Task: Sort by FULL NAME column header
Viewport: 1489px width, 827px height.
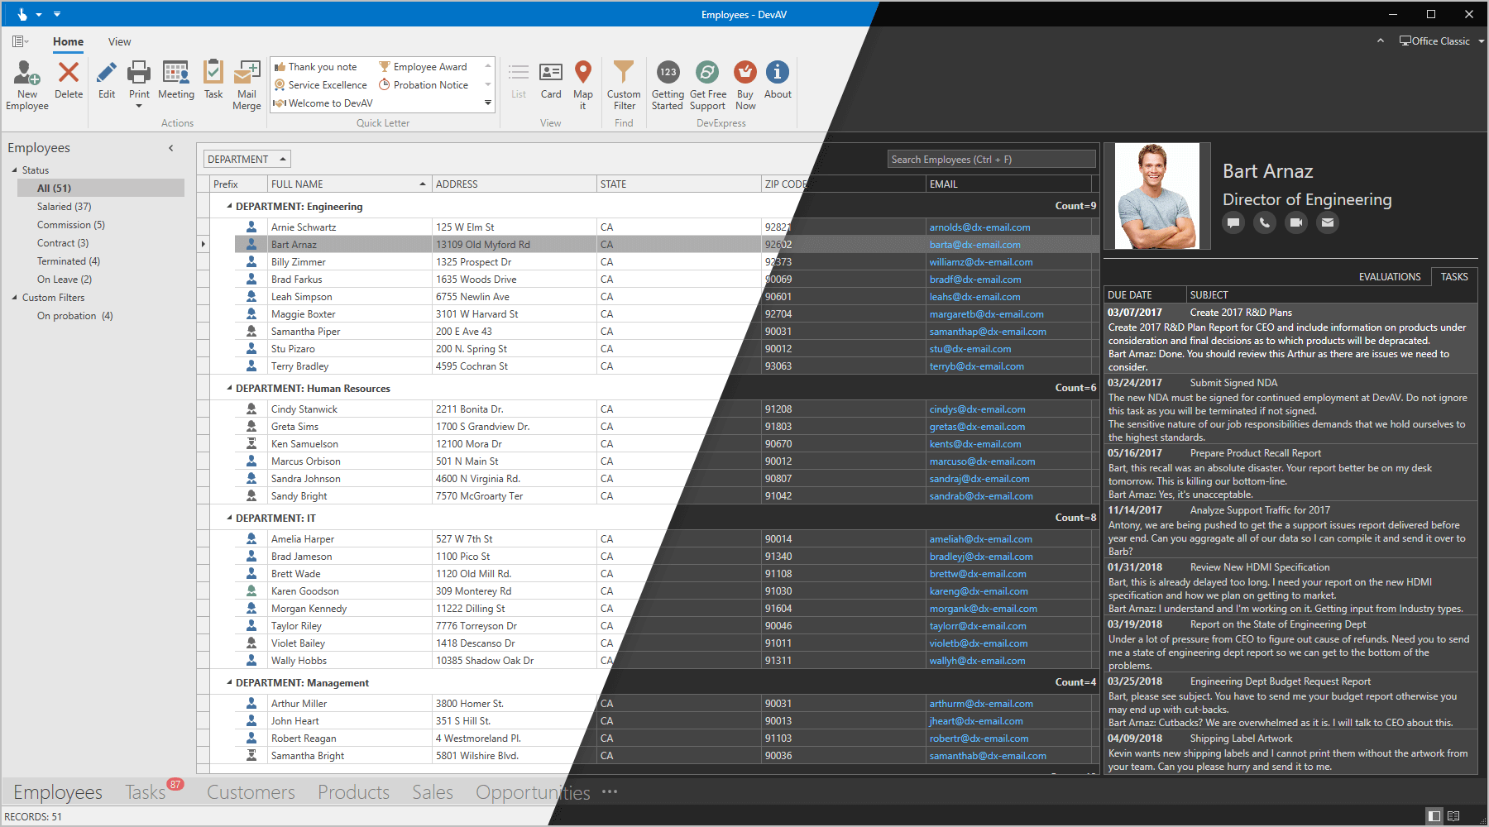Action: coord(348,184)
